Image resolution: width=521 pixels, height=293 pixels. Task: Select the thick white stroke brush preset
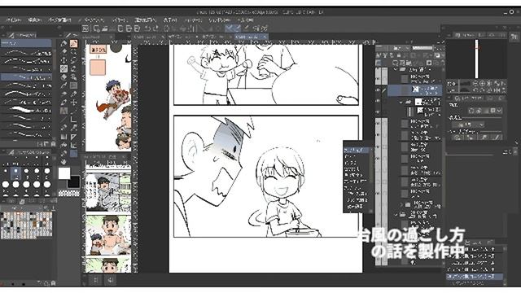click(26, 110)
